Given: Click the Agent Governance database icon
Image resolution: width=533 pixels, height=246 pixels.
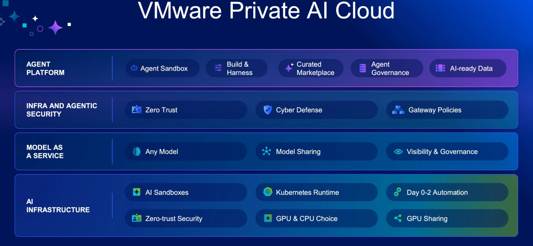Looking at the screenshot, I should point(363,68).
